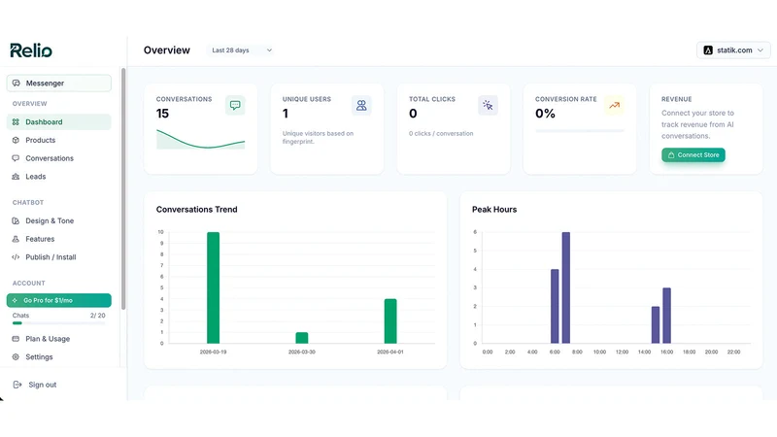Open the Products page

click(x=59, y=140)
